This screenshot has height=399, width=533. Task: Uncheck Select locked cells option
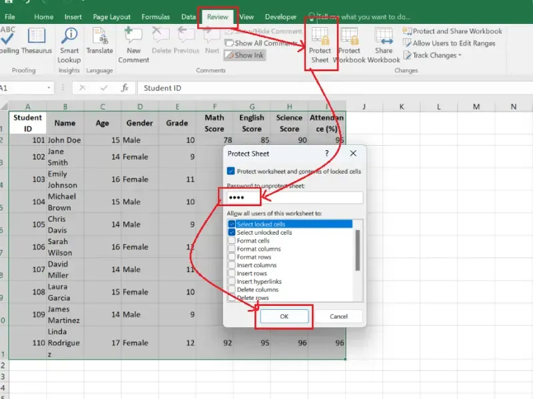click(x=232, y=225)
